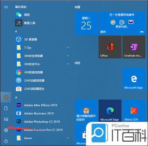Open the Settings gear icon
The width and height of the screenshot is (148, 146).
click(x=6, y=130)
